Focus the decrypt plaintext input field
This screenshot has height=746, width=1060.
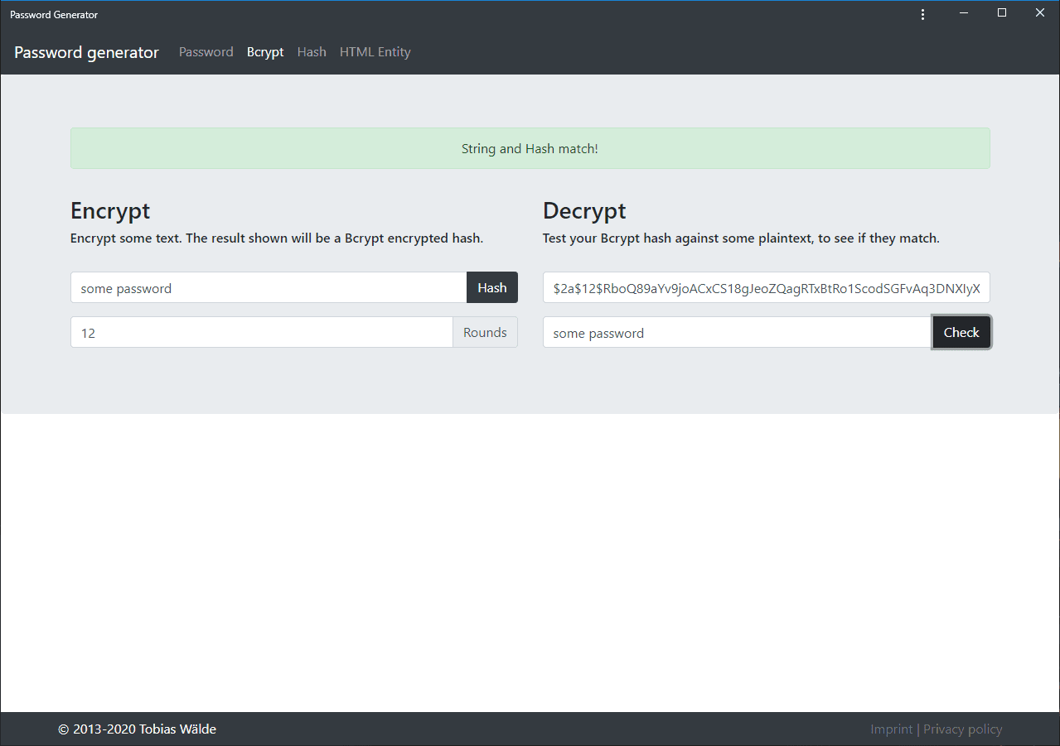click(x=738, y=332)
